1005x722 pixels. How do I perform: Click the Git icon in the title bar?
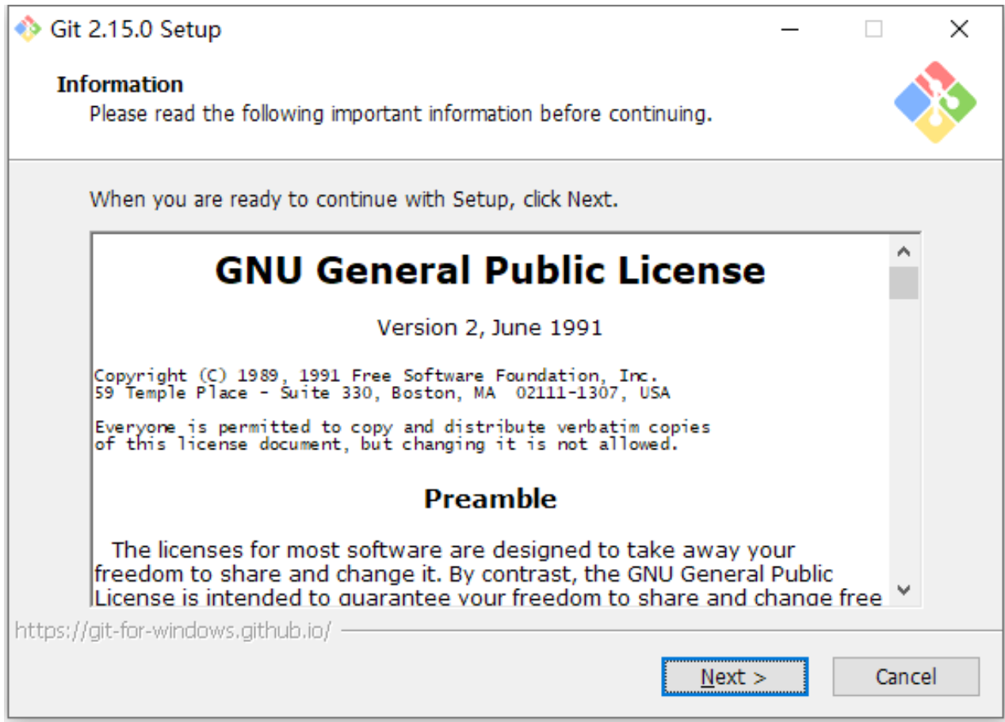[x=28, y=30]
